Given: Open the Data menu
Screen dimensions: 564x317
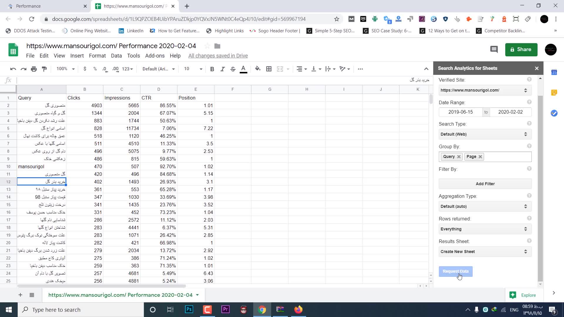Looking at the screenshot, I should (x=116, y=56).
